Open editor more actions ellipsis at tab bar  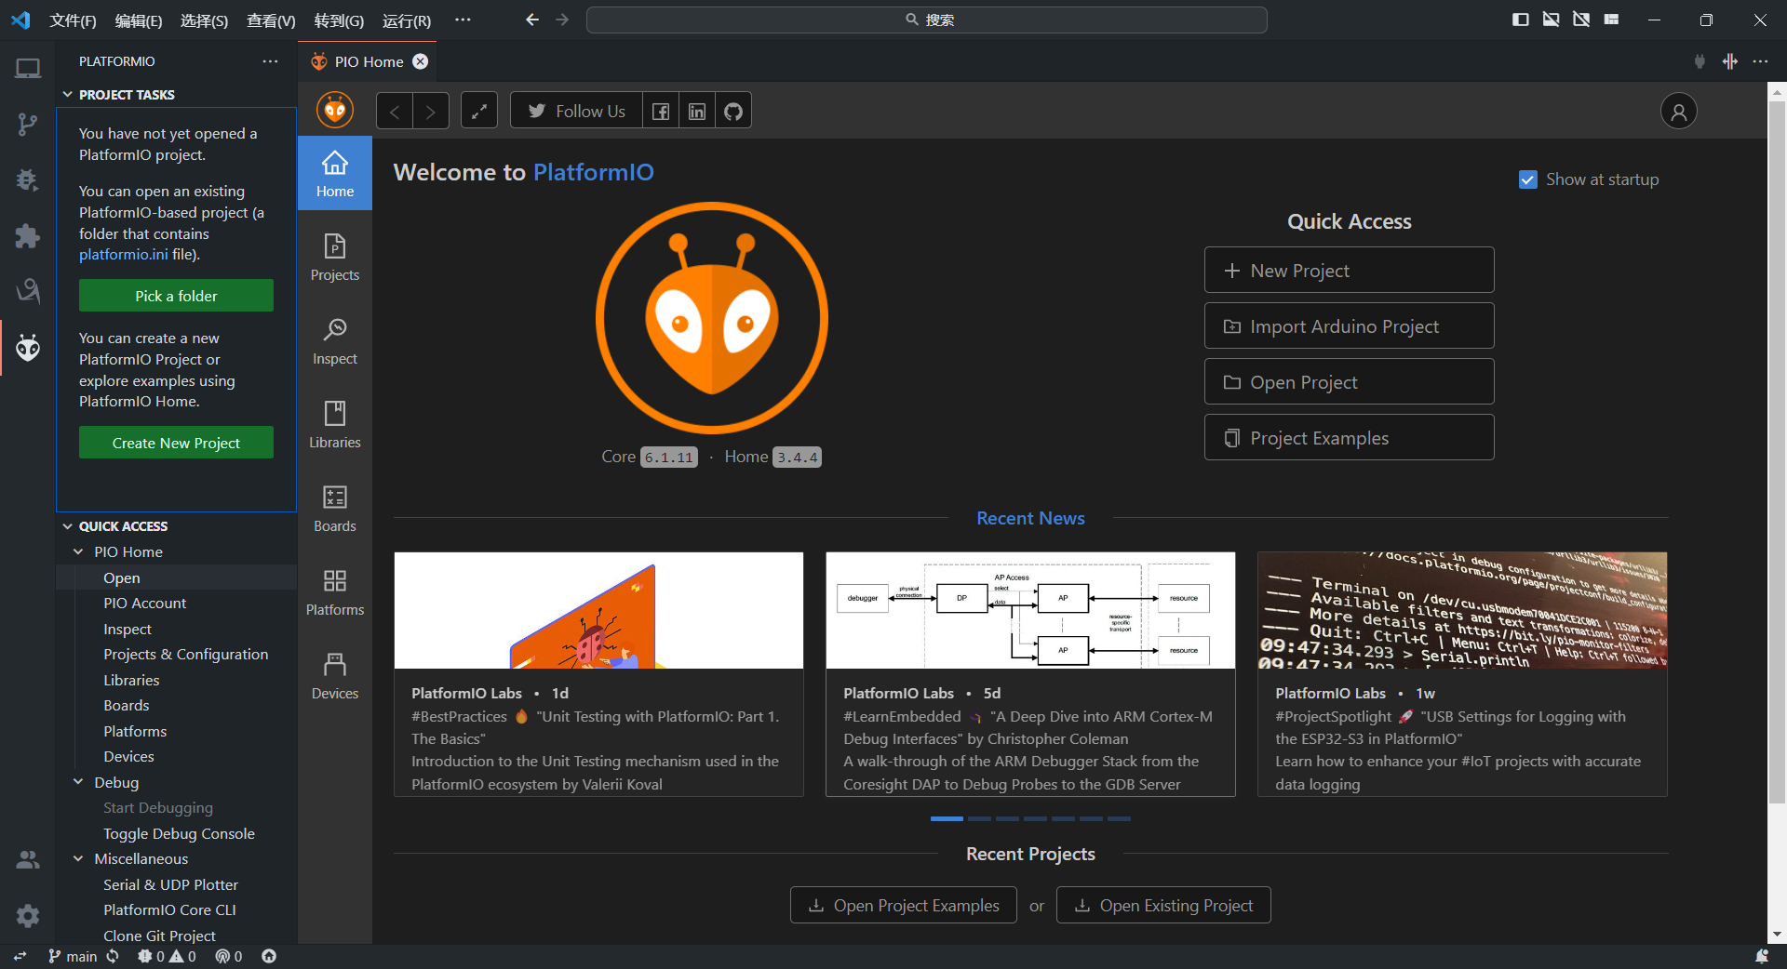pyautogui.click(x=1760, y=61)
